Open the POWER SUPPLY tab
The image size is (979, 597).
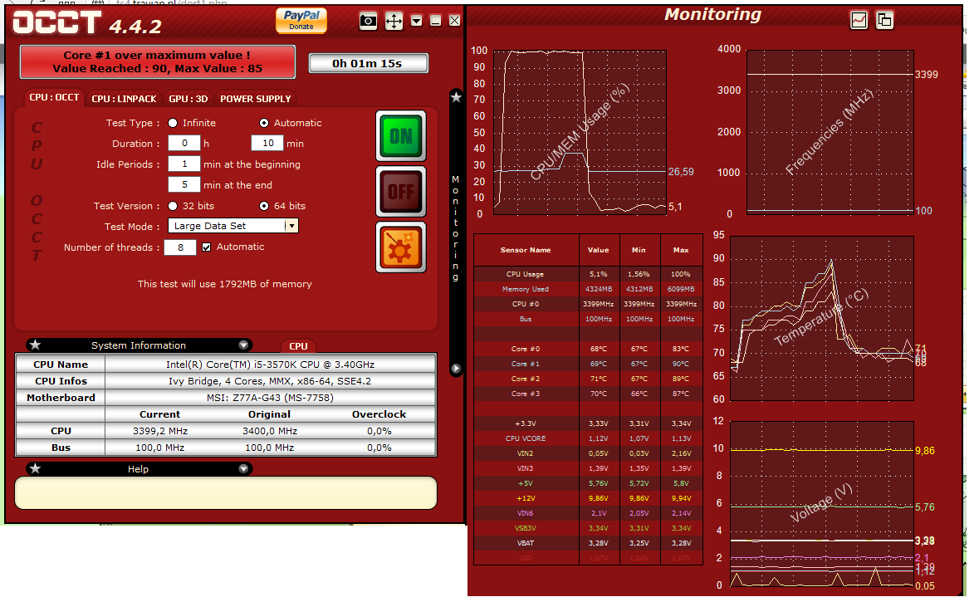pos(256,99)
